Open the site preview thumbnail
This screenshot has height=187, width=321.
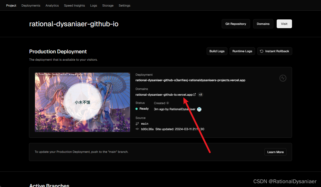pos(82,102)
